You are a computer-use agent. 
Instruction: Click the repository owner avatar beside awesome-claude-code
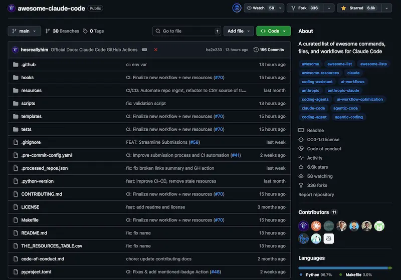[12, 8]
